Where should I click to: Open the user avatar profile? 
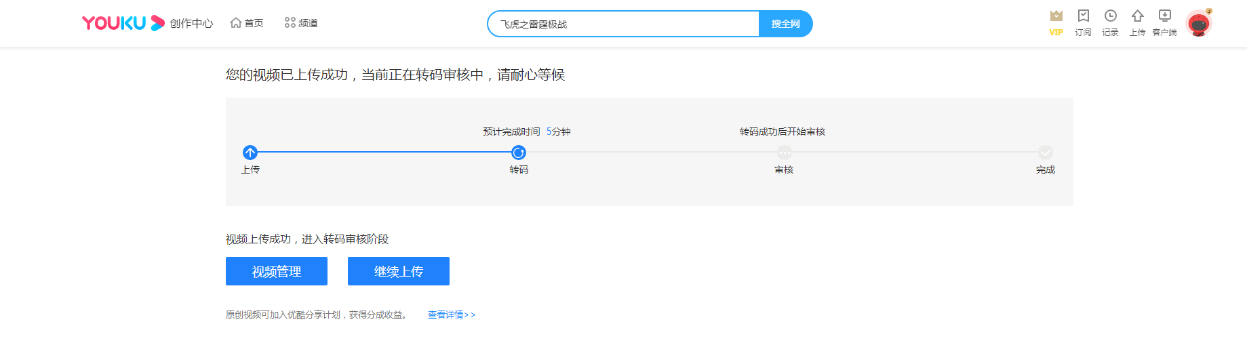[x=1199, y=24]
